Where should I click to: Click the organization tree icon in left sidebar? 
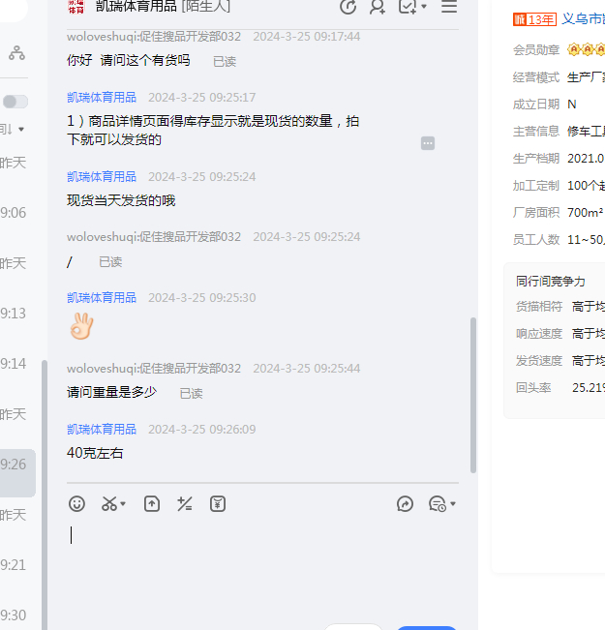click(x=16, y=54)
